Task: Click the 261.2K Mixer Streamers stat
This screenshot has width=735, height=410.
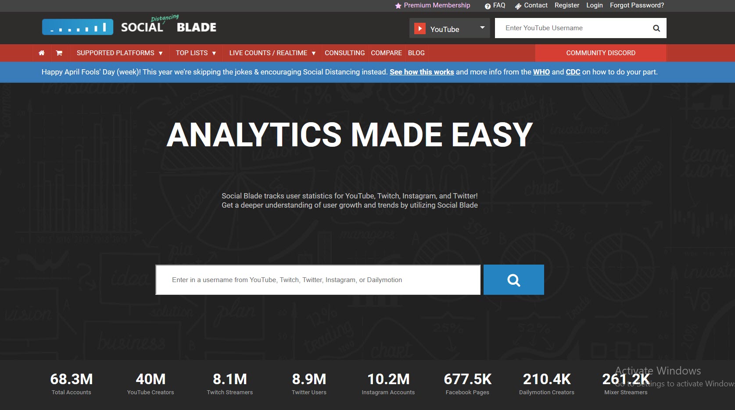Action: 626,384
